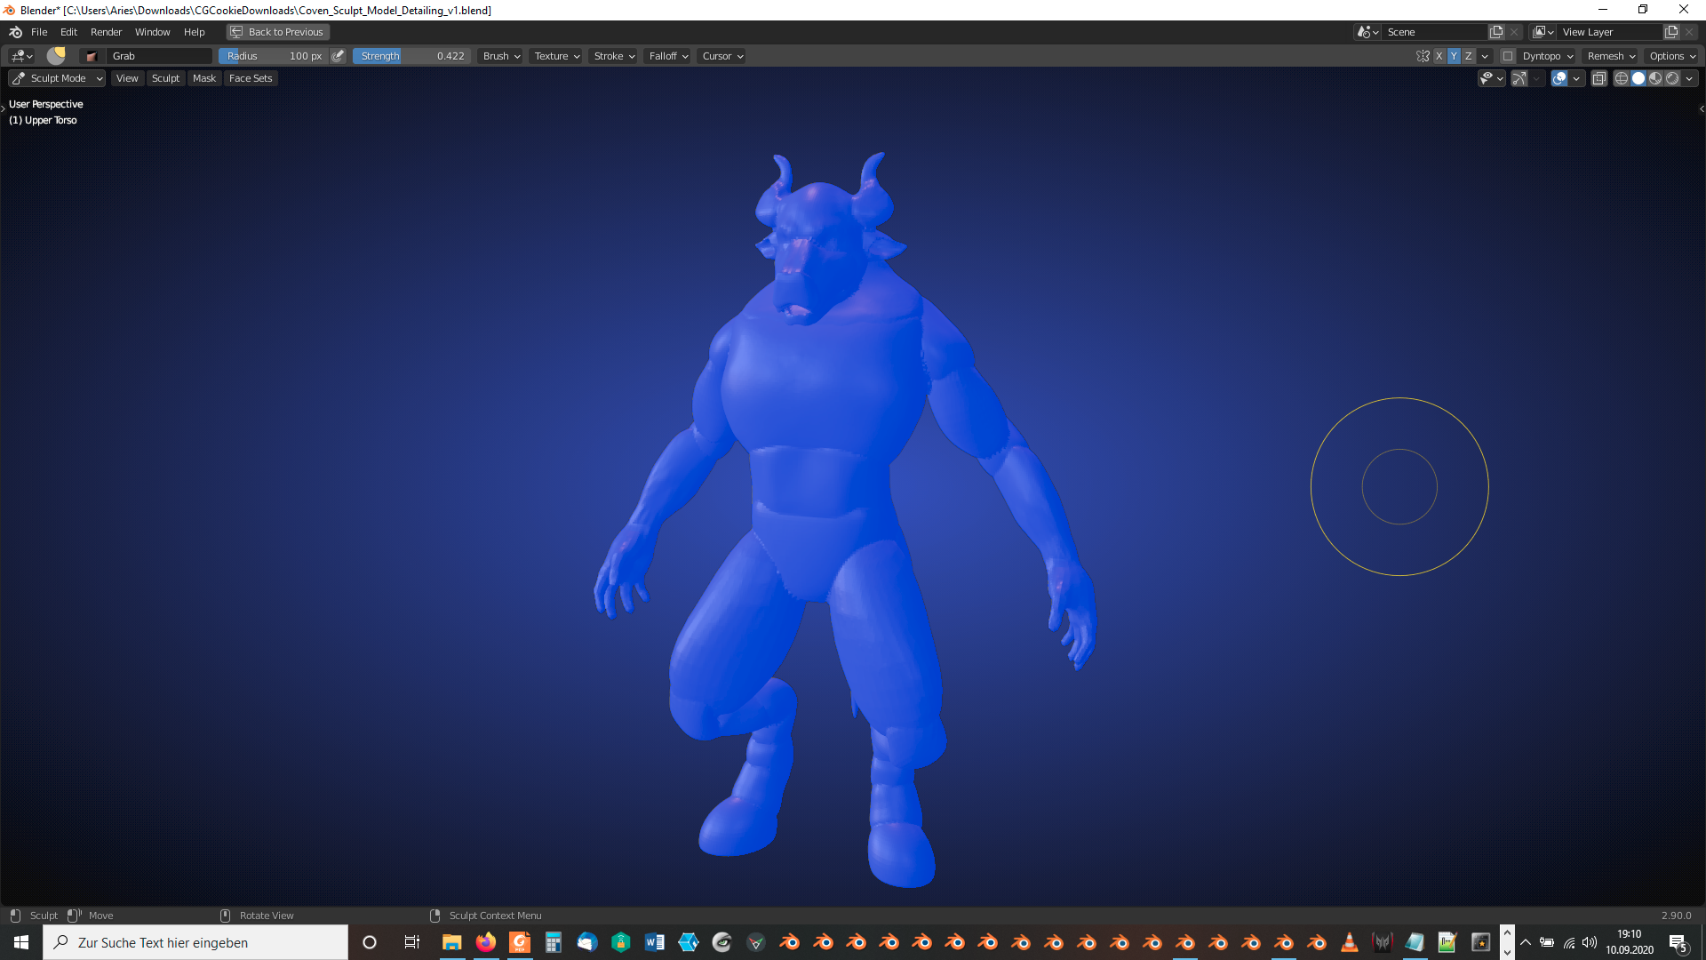Screen dimensions: 1706x960
Task: Open the Render menu
Action: [106, 32]
